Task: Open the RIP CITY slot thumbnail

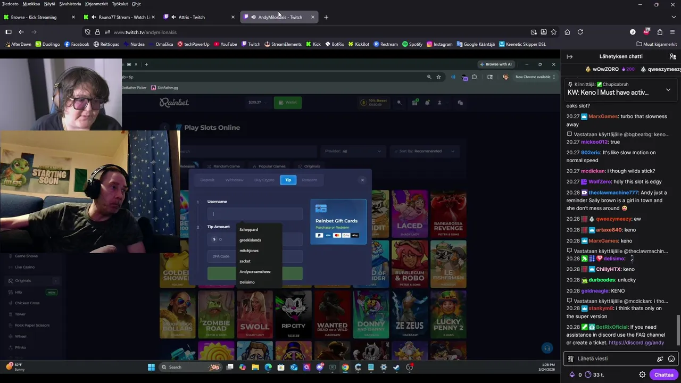Action: 293,314
